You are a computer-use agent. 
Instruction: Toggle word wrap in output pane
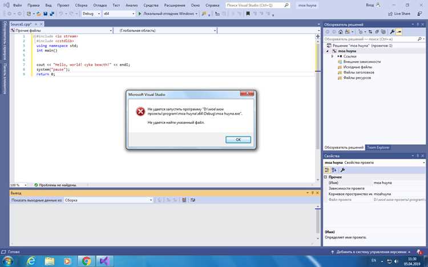pyautogui.click(x=193, y=200)
